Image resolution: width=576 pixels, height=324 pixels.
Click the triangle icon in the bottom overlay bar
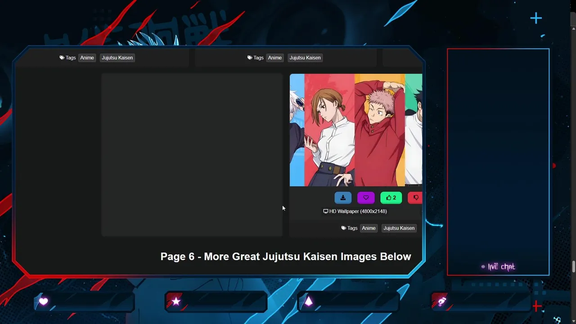(x=309, y=301)
